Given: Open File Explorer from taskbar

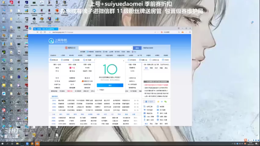Looking at the screenshot, I should pyautogui.click(x=17, y=144).
